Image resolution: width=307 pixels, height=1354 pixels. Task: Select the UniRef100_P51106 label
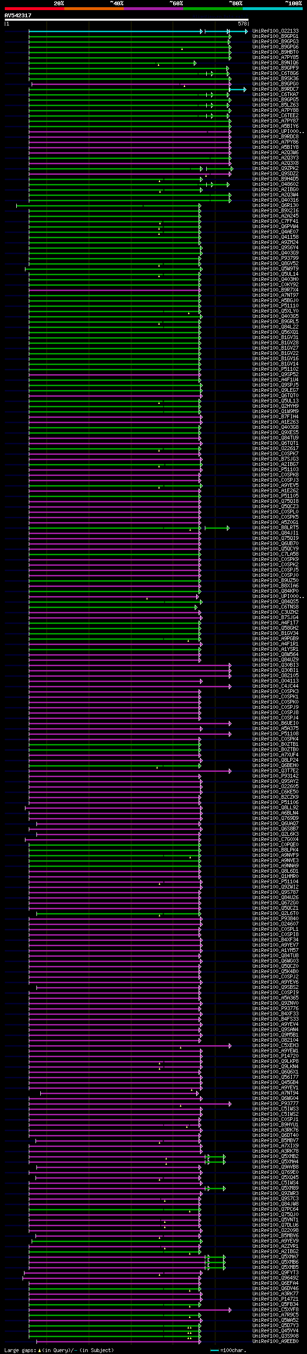[275, 802]
